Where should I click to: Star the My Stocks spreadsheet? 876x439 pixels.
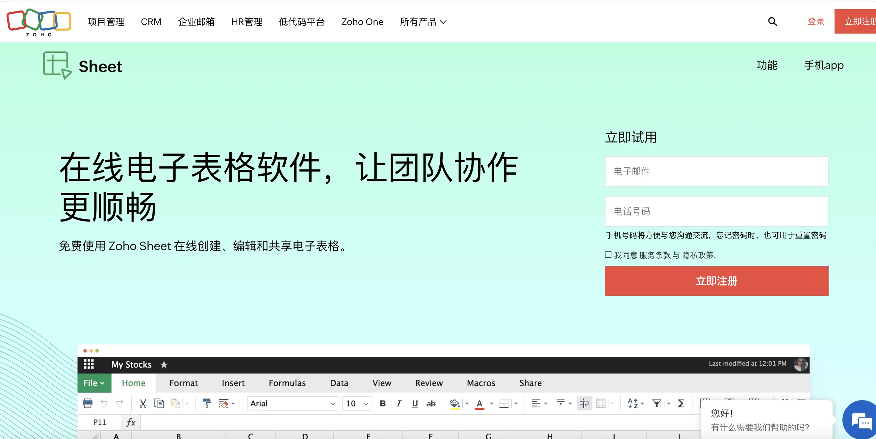tap(164, 365)
